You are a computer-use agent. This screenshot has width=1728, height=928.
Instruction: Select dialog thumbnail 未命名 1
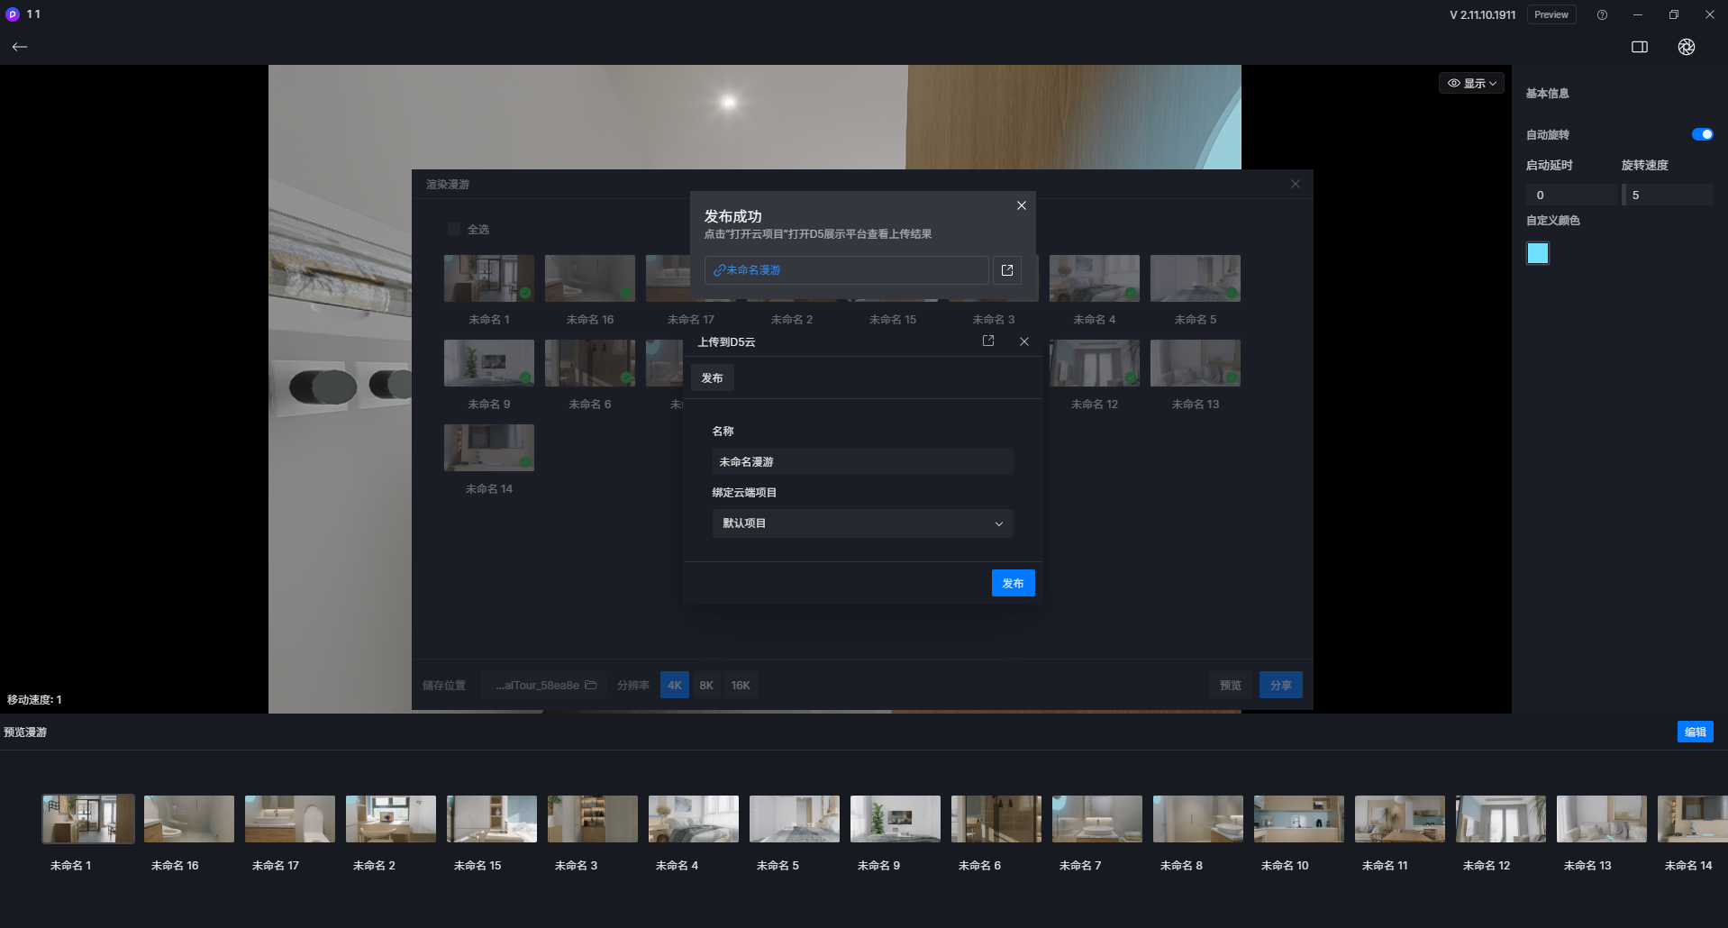(x=489, y=278)
